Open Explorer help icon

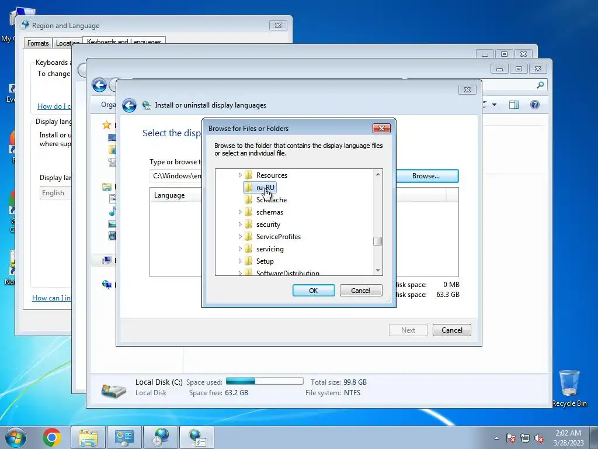coord(535,105)
